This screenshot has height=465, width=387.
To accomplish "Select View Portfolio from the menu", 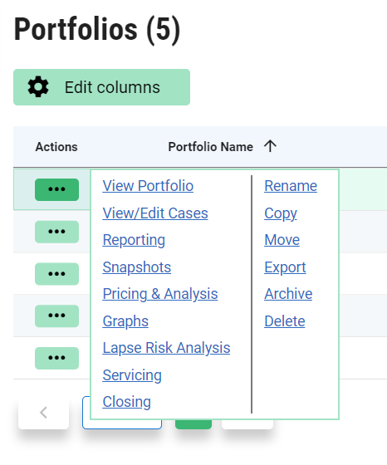I will coord(148,186).
